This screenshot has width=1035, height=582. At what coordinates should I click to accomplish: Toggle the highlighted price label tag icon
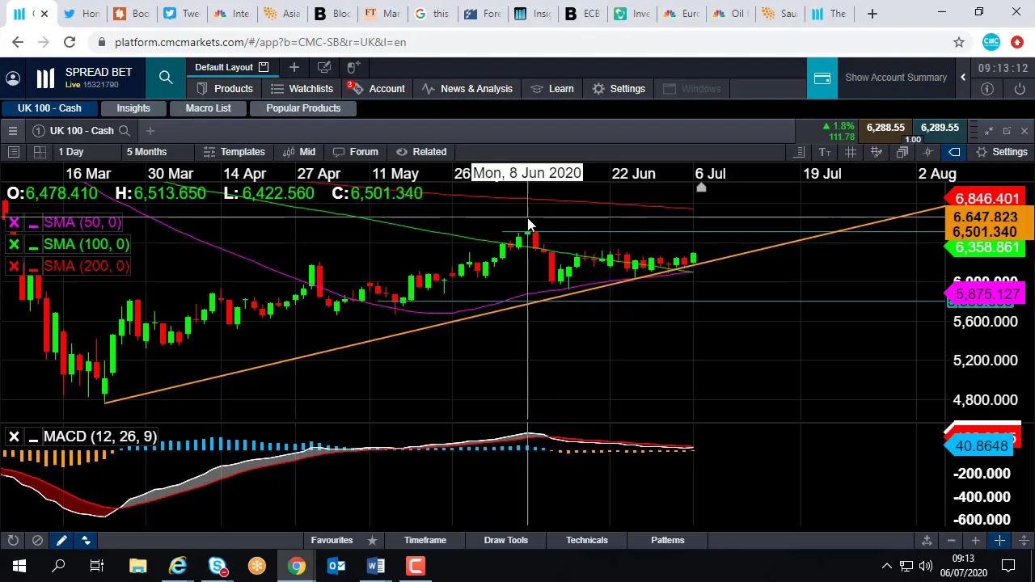[x=954, y=152]
